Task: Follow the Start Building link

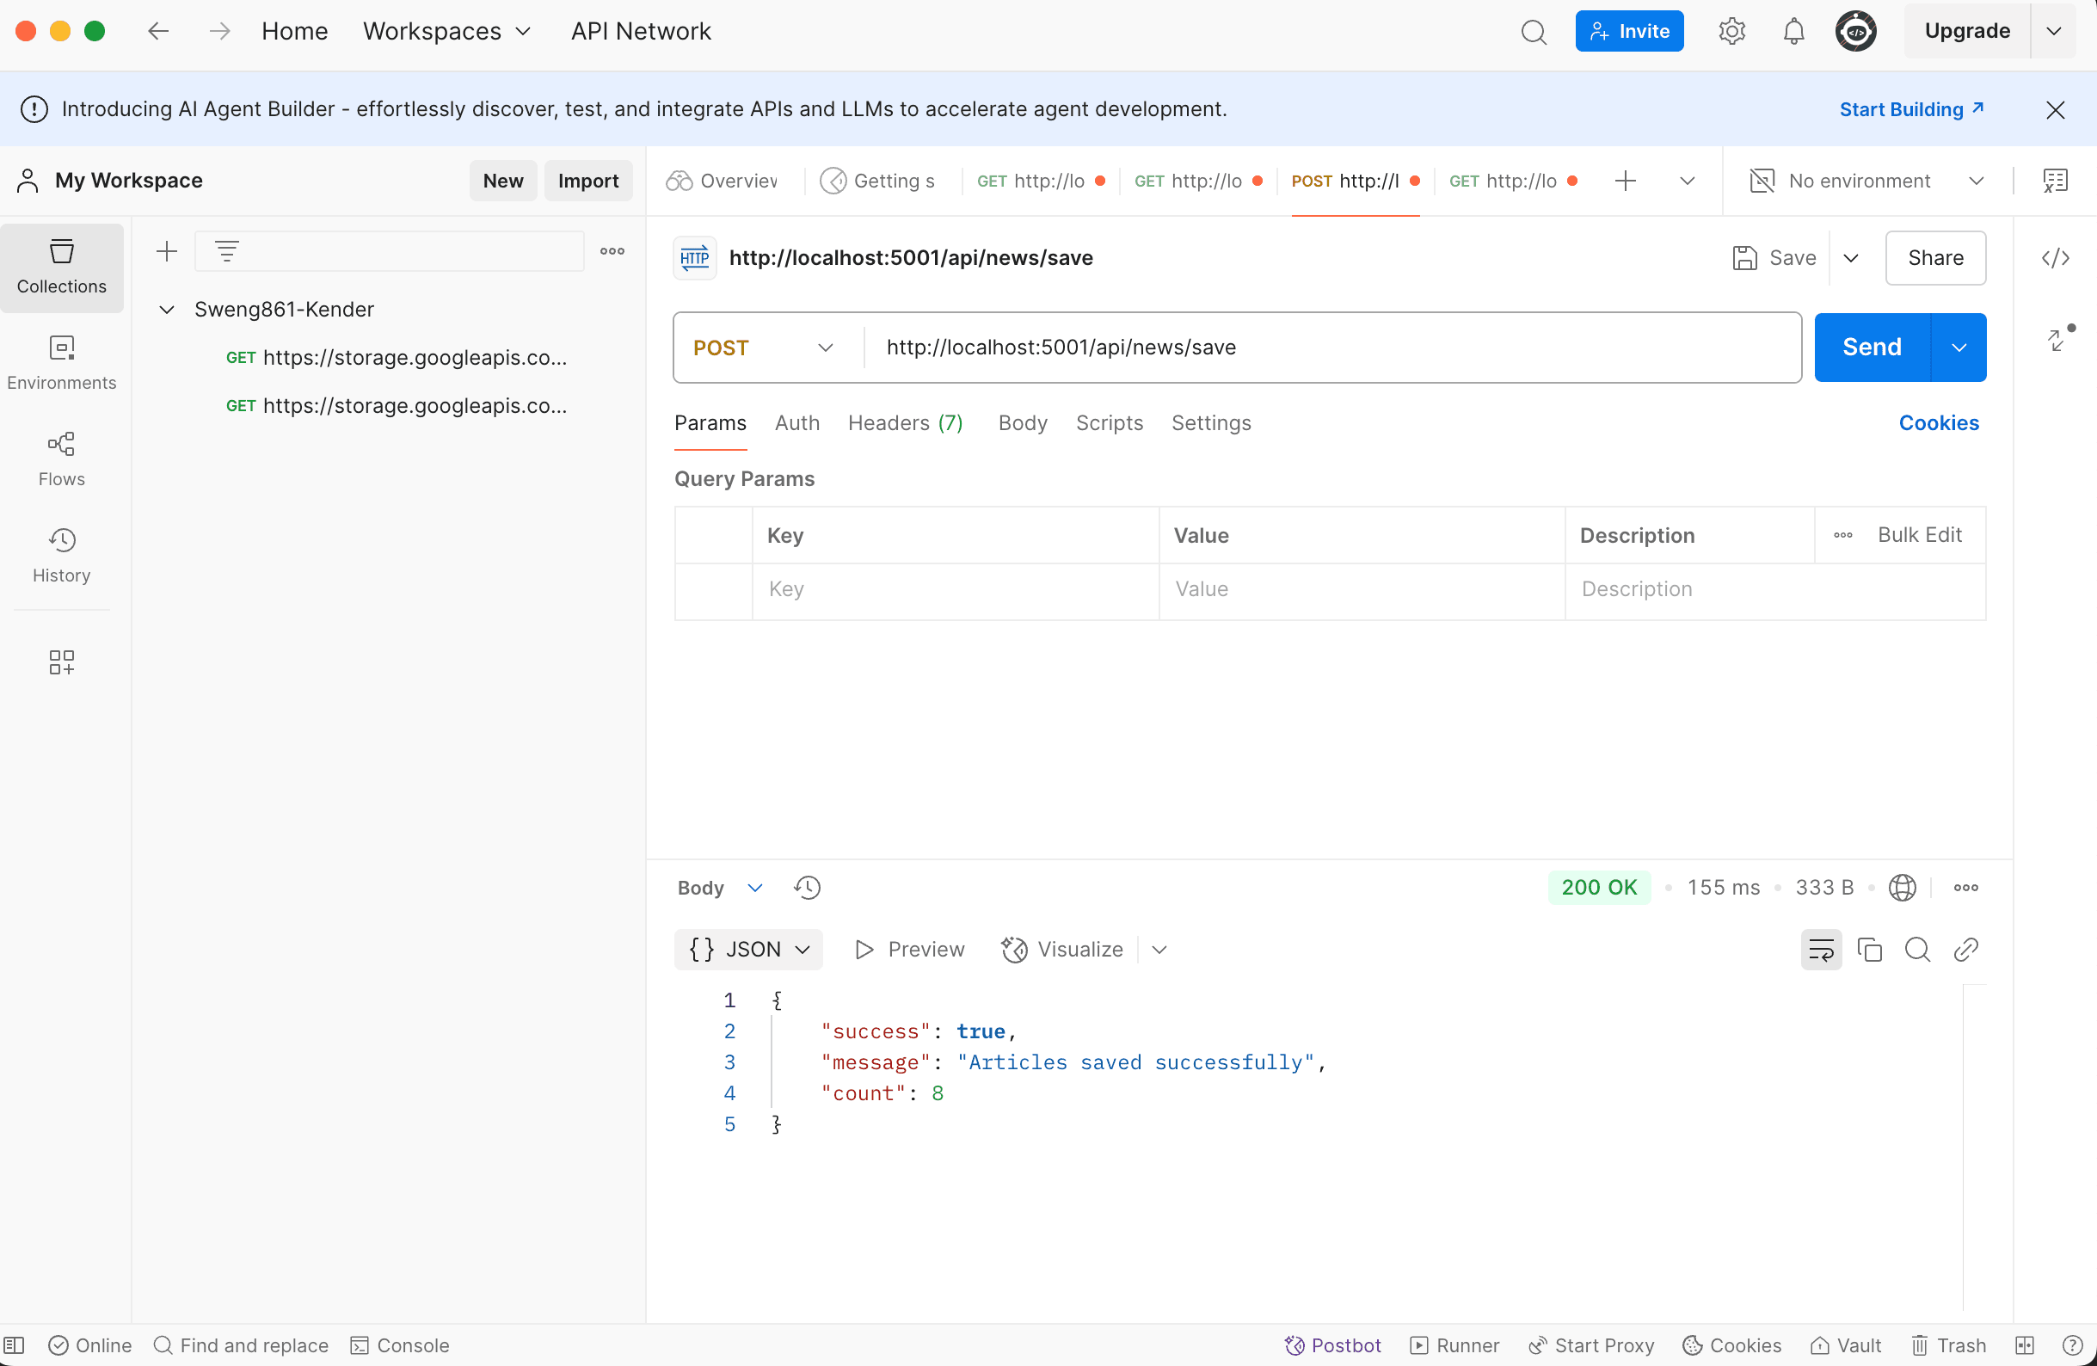Action: tap(1911, 109)
